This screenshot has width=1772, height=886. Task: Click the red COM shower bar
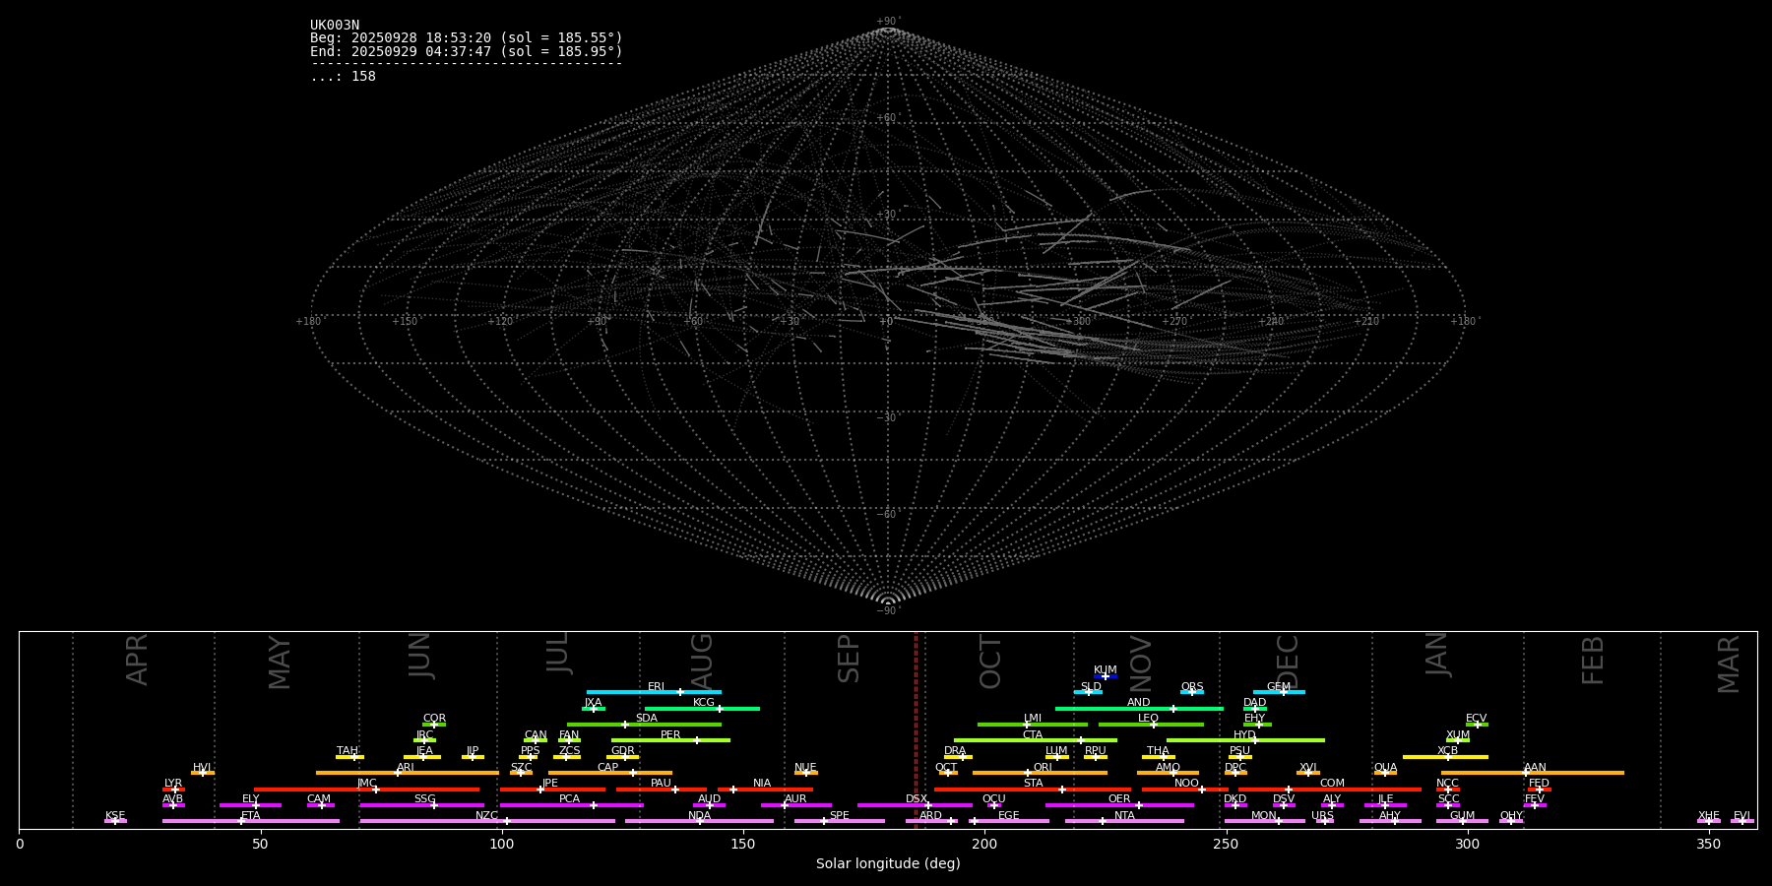1330,790
